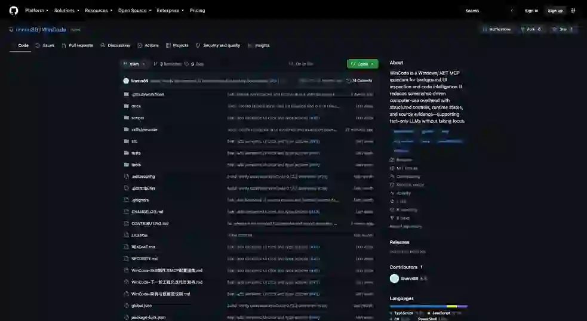
Task: Click the Fork button
Action: tap(531, 29)
